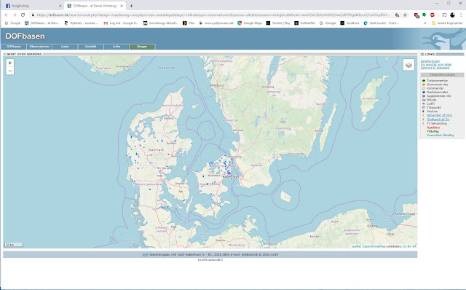Open the CC-BY-SA license link
Image resolution: width=466 pixels, height=290 pixels.
[x=409, y=246]
